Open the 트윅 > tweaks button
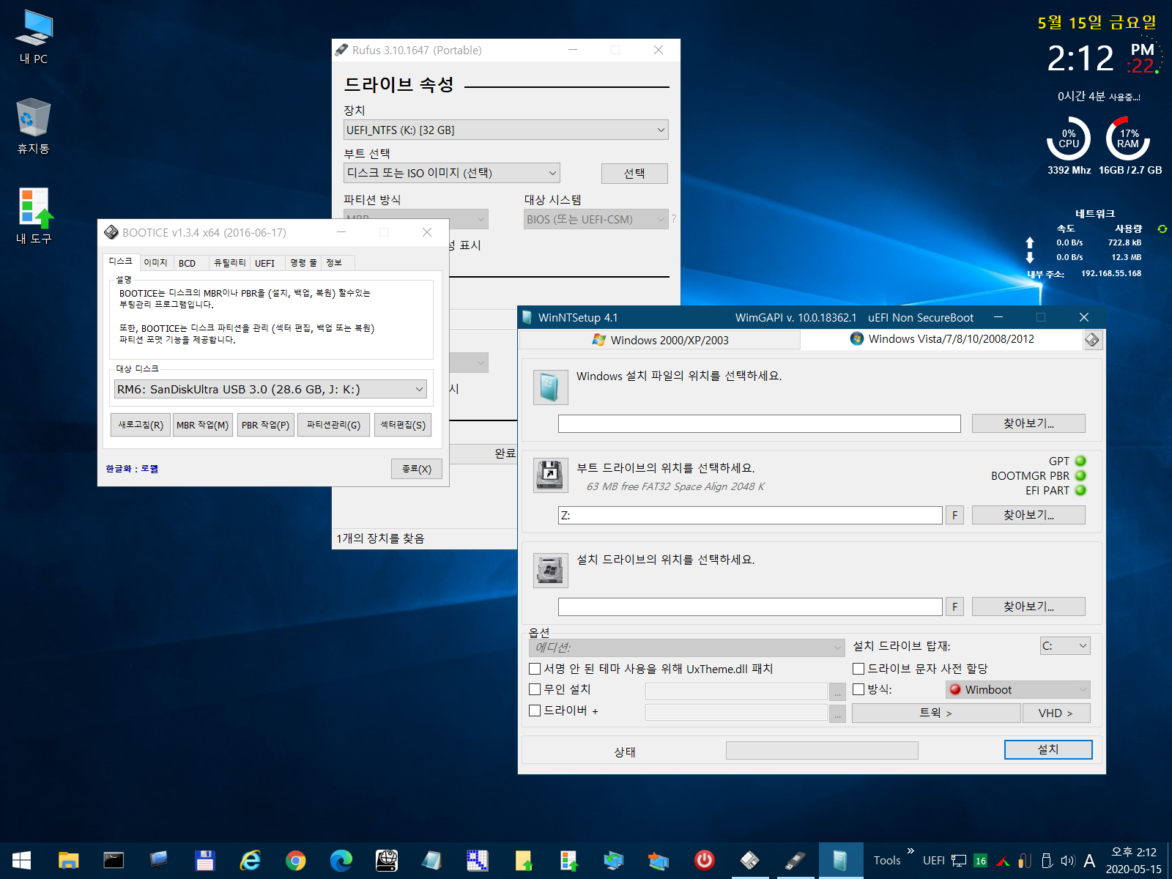 click(936, 713)
